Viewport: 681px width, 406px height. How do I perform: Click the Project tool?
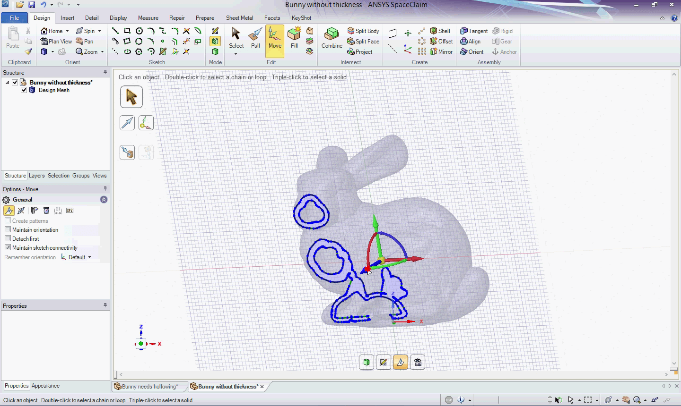point(360,51)
